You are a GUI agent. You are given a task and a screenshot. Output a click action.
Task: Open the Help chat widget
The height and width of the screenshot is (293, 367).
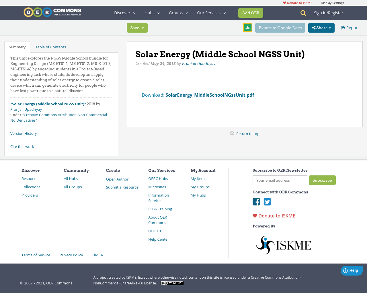(x=352, y=270)
